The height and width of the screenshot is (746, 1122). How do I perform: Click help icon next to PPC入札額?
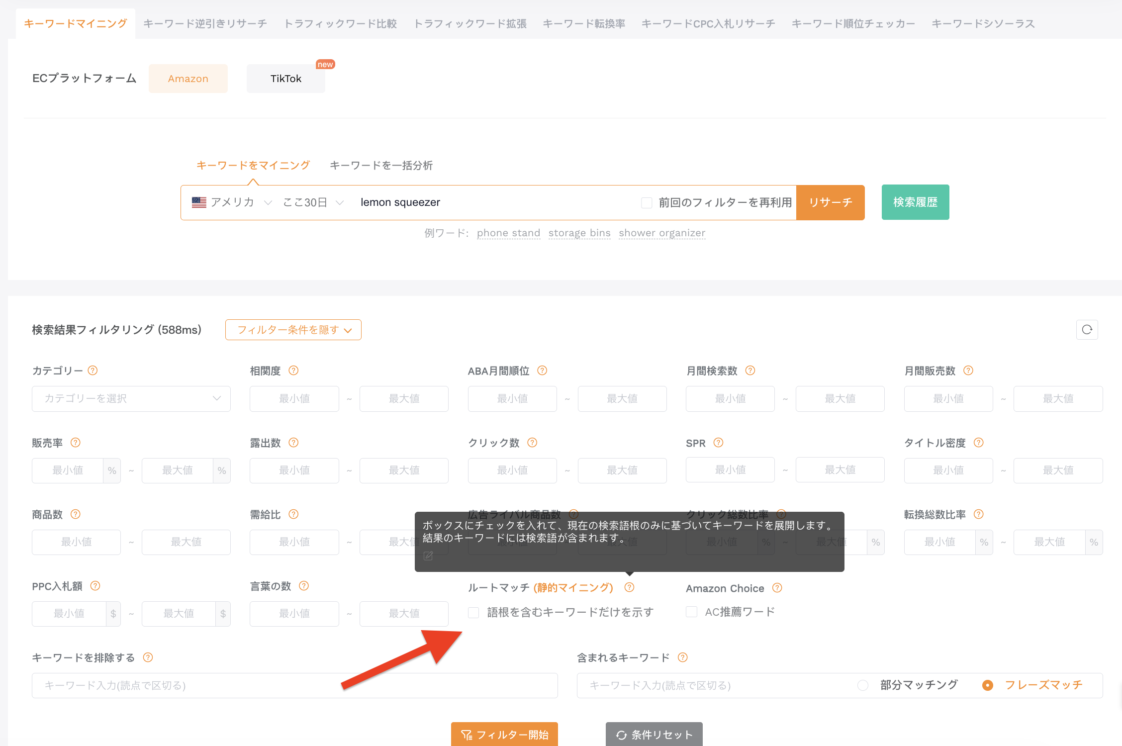pyautogui.click(x=95, y=586)
